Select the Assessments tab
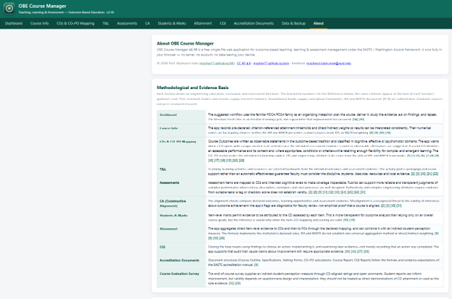 pos(127,23)
